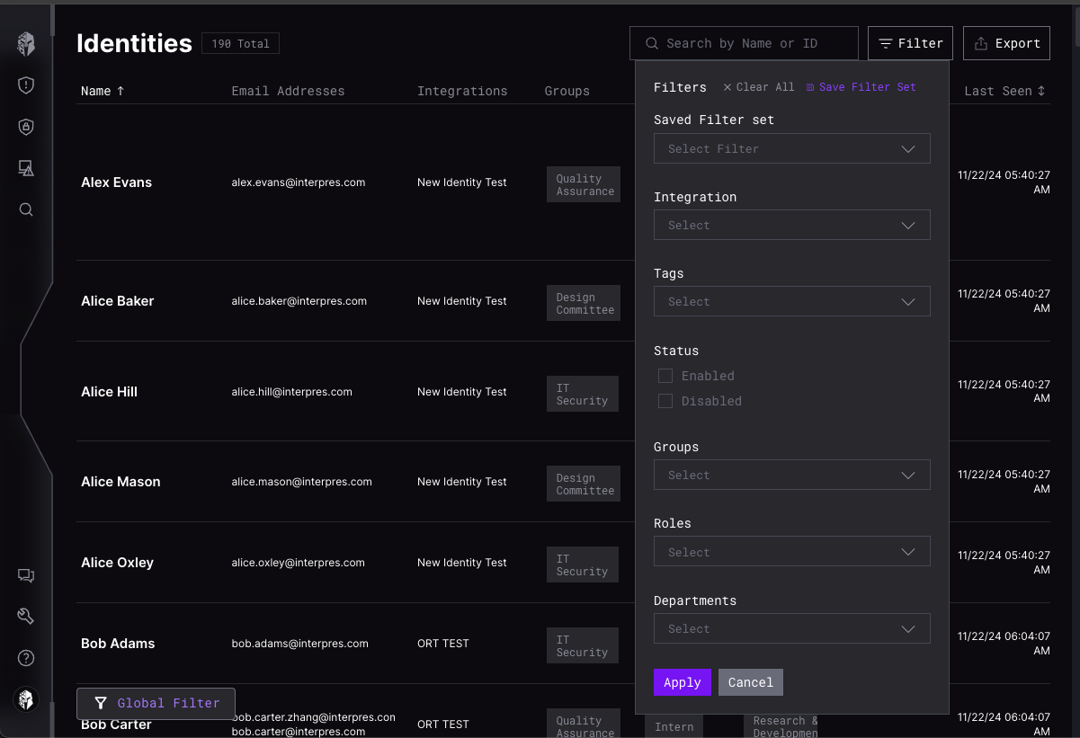Click the spartan helmet logo in sidebar
The image size is (1080, 738).
click(x=26, y=43)
